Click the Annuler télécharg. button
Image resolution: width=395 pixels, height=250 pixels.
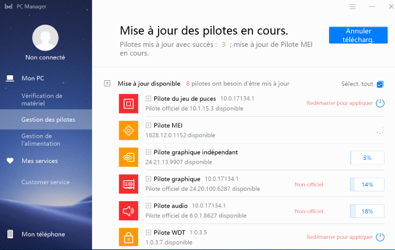[x=358, y=35]
